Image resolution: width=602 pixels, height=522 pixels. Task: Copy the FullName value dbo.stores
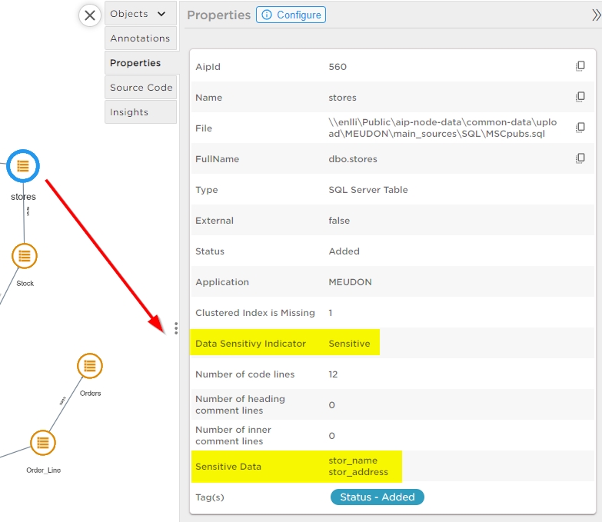[580, 158]
